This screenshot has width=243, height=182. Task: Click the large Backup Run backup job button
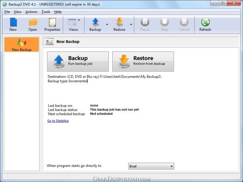(x=78, y=62)
